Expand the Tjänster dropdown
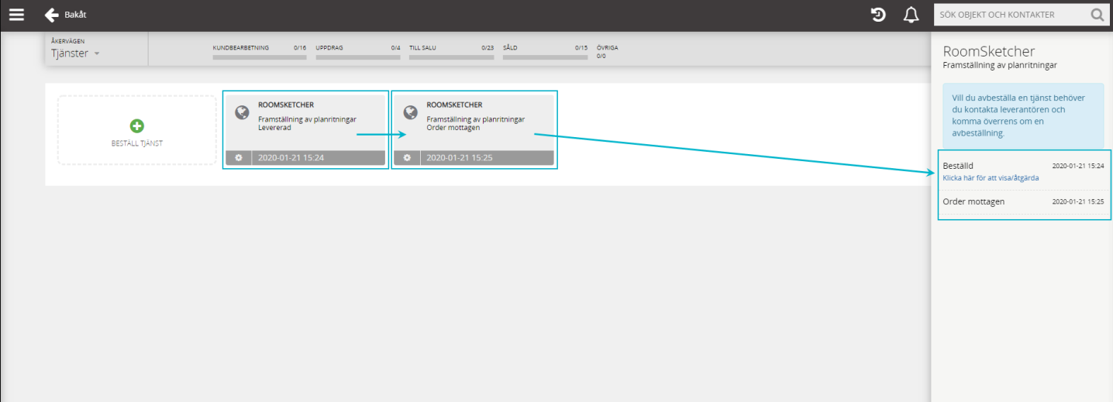Screen dimensions: 1113x402 click(76, 53)
